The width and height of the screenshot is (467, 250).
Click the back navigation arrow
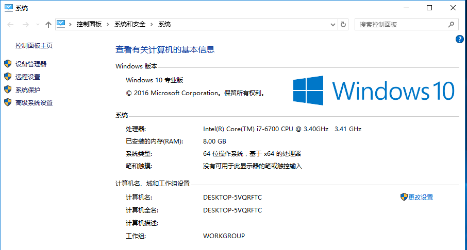[10, 25]
